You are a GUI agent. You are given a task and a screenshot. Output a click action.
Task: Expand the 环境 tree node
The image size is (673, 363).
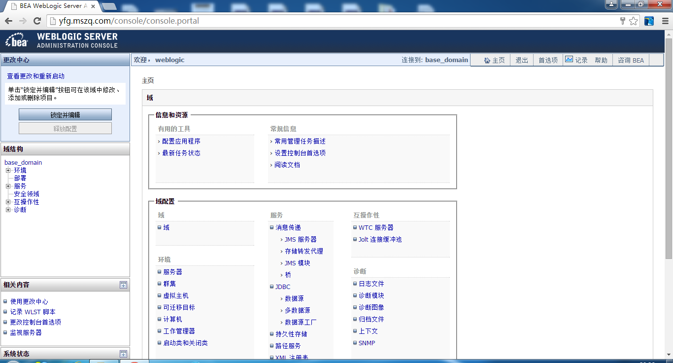click(x=8, y=170)
